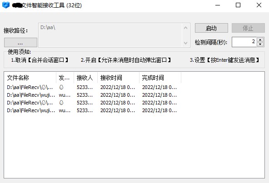The width and height of the screenshot is (269, 183).
Task: Click the receive path text box showing D:\aa\
Action: 110,35
